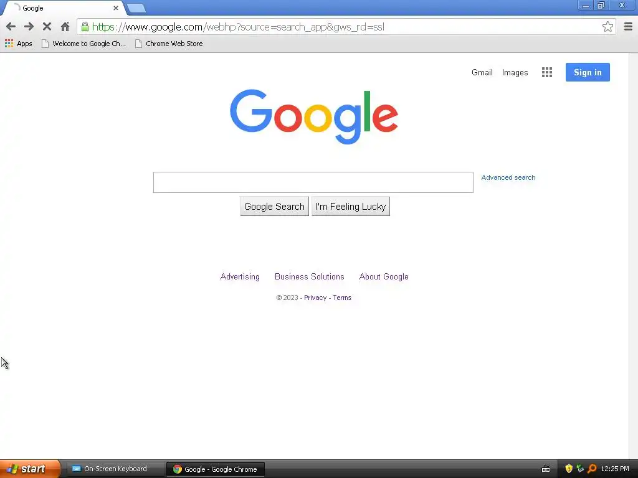Click the Gmail link
Screen dimensions: 638x478
(482, 72)
